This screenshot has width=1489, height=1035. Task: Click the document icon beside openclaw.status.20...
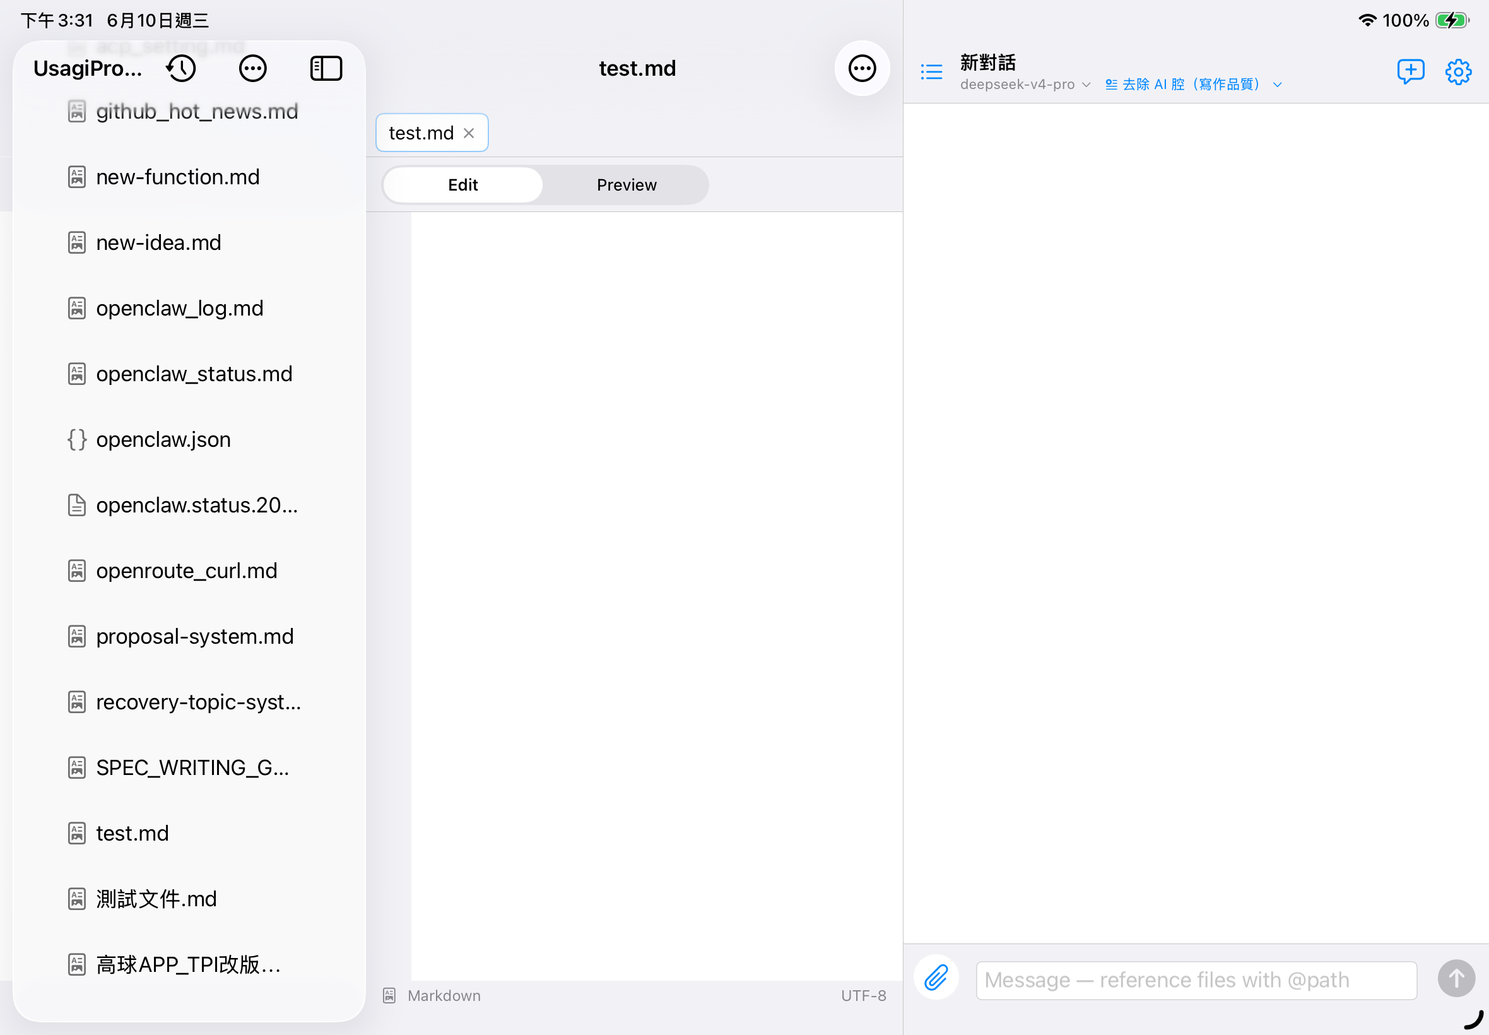pyautogui.click(x=77, y=505)
